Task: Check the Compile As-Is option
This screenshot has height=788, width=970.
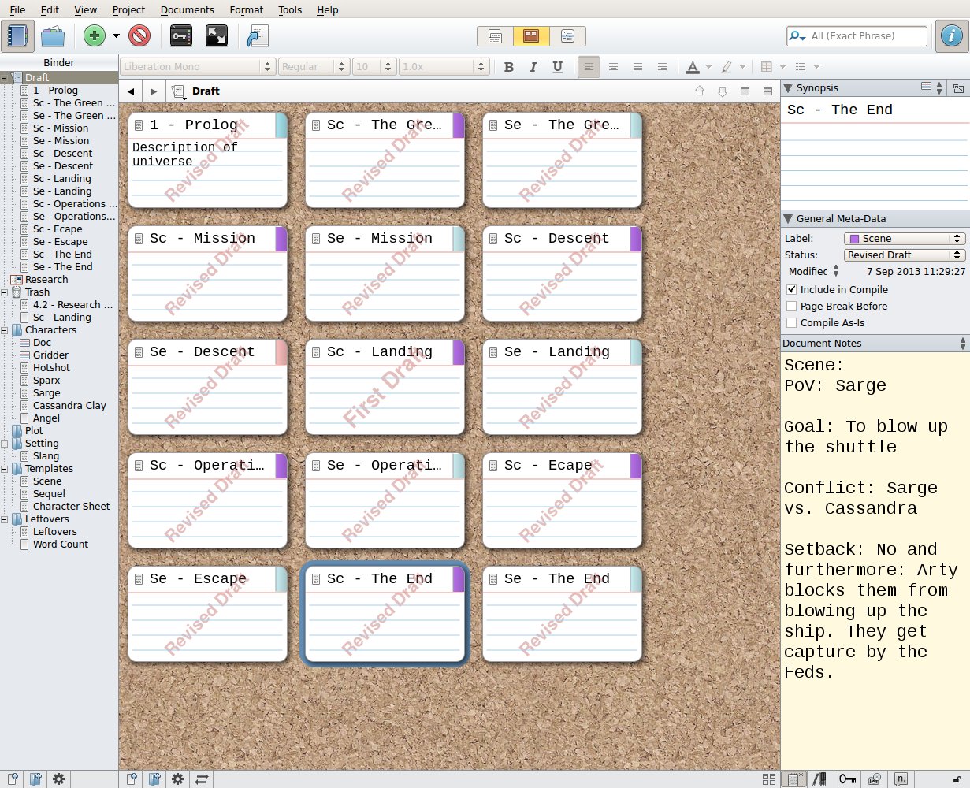Action: (792, 323)
